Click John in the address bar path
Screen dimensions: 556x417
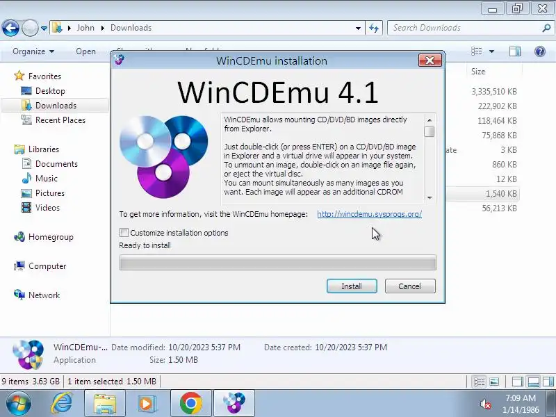(x=85, y=28)
